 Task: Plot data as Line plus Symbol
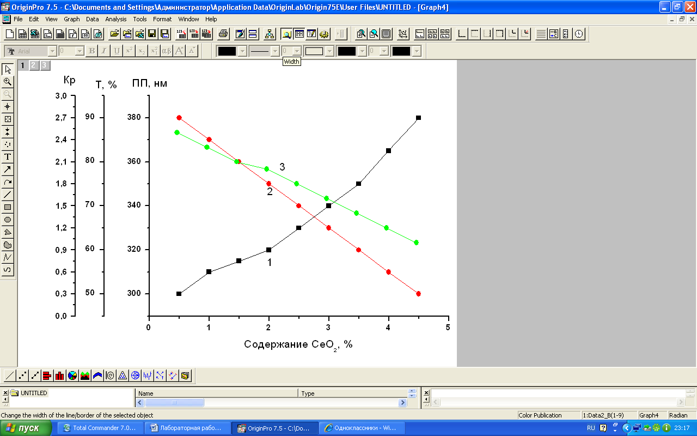[x=35, y=376]
